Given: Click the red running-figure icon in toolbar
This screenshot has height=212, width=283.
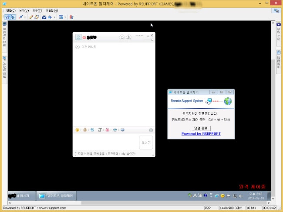Looking at the screenshot, I should (71, 17).
